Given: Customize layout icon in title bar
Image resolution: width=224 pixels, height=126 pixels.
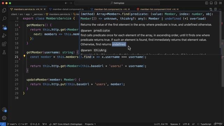Looking at the screenshot, I should tap(220, 3).
